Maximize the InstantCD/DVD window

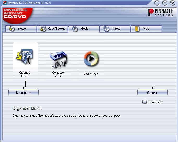pyautogui.click(x=165, y=3)
